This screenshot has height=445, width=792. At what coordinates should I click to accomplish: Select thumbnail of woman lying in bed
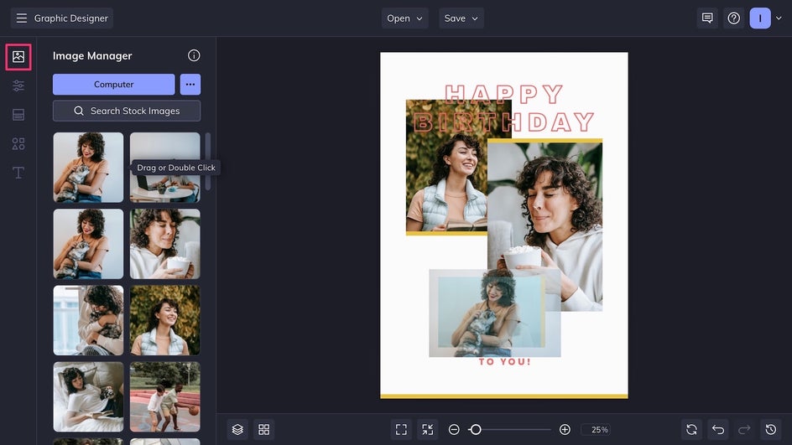pos(88,397)
